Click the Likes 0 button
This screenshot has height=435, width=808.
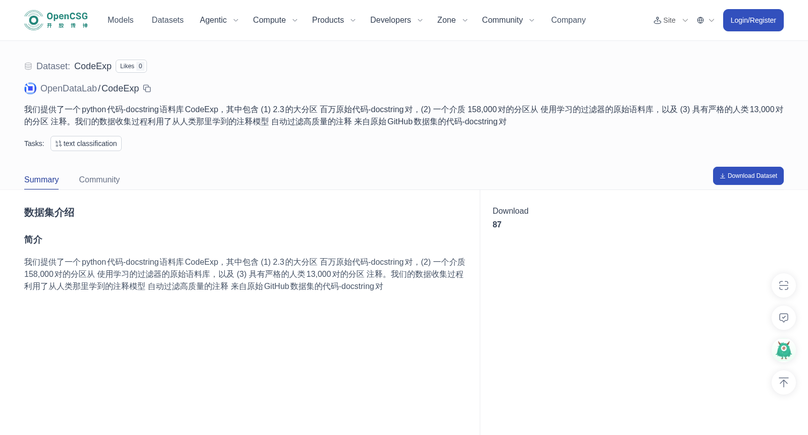point(131,66)
